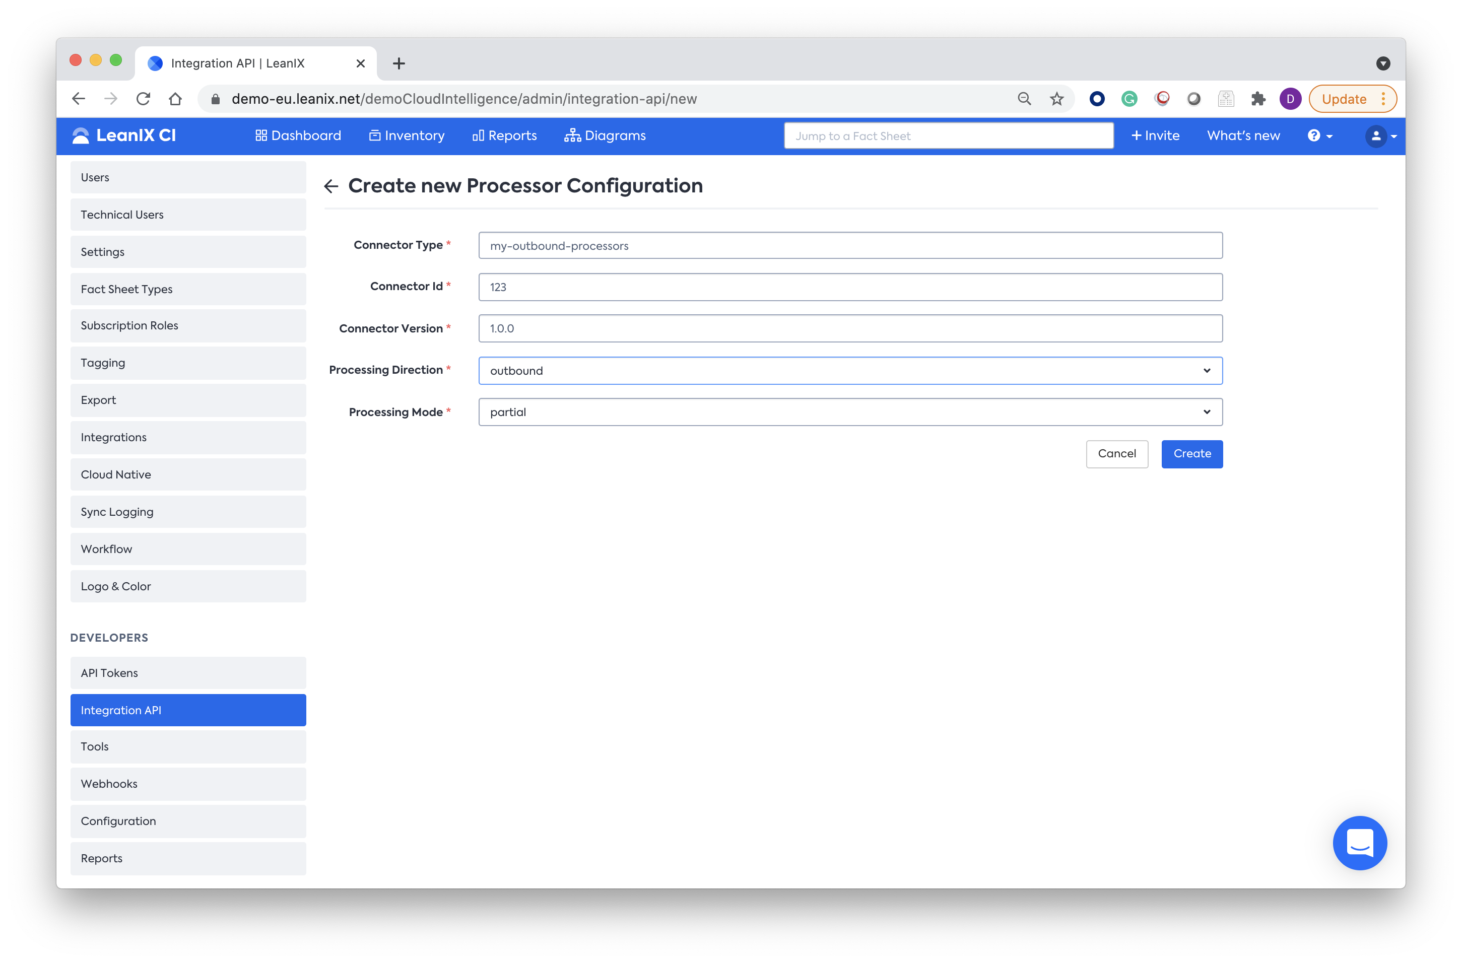Viewport: 1462px width, 963px height.
Task: Click the Connector Id input field
Action: 850,287
